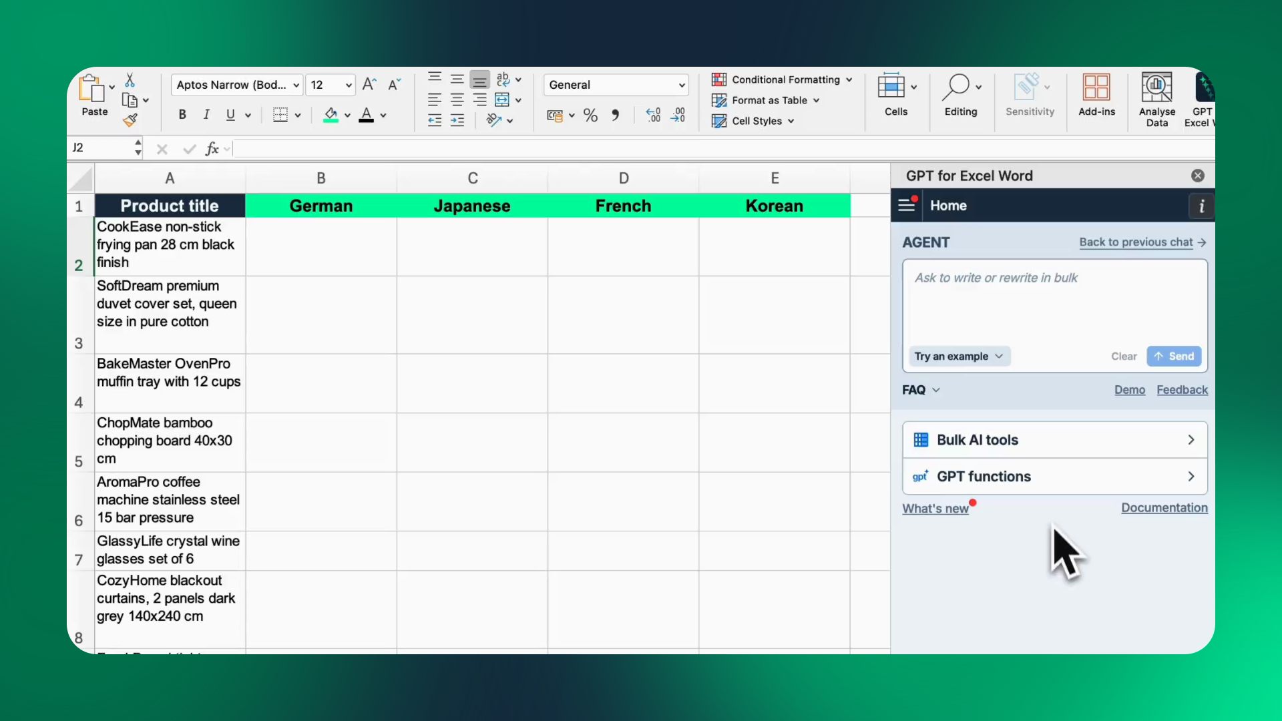Image resolution: width=1282 pixels, height=721 pixels.
Task: Open the Try an example dropdown
Action: [959, 356]
